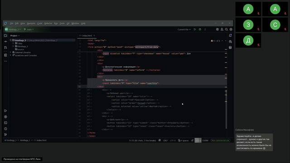Viewport: 290px width, 163px height.
Task: Open IDE and project settings gear icon
Action: click(231, 29)
